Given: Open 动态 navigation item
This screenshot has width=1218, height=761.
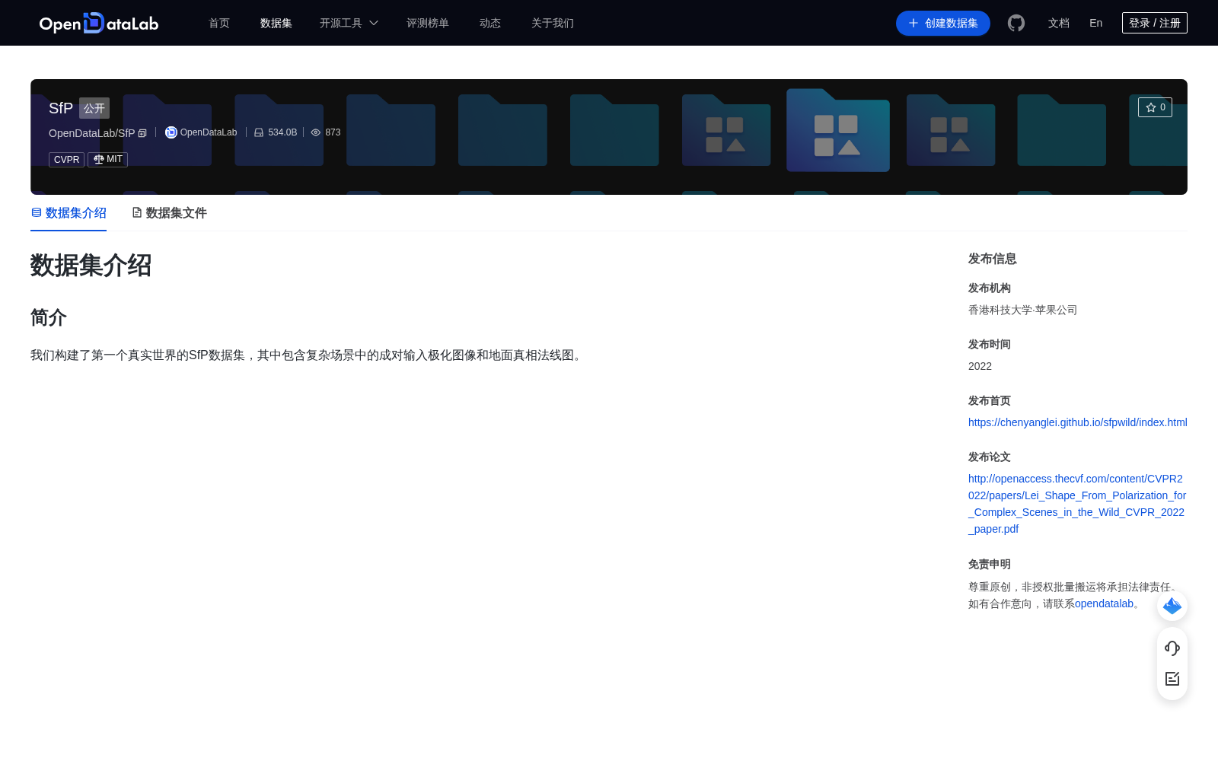Looking at the screenshot, I should (490, 23).
